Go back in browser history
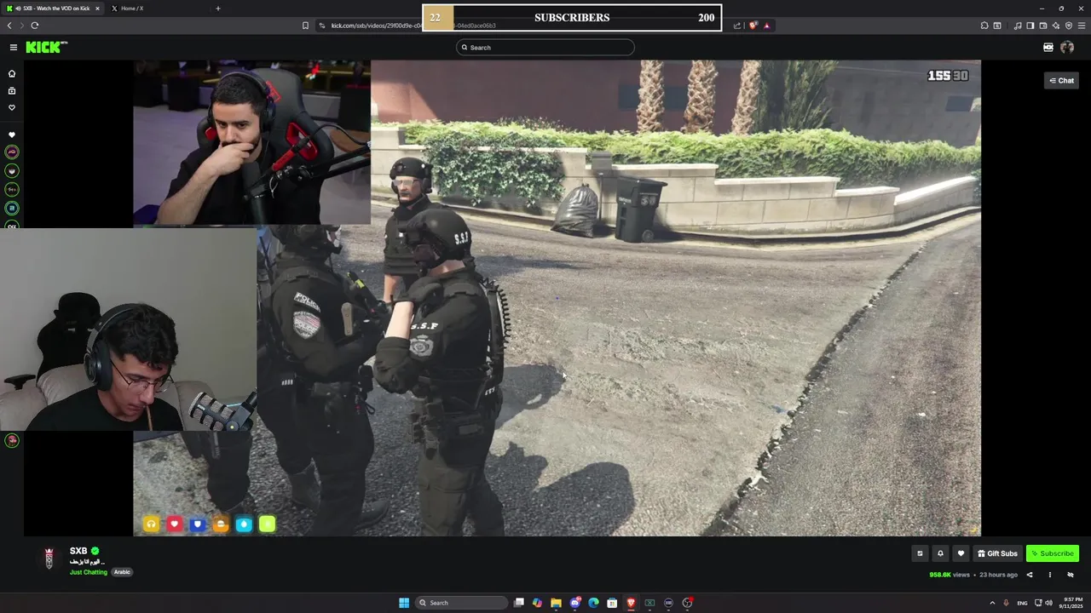This screenshot has width=1091, height=613. coord(9,26)
